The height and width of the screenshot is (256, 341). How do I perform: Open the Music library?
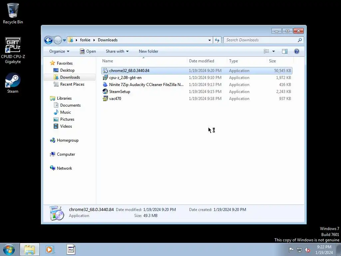(66, 112)
